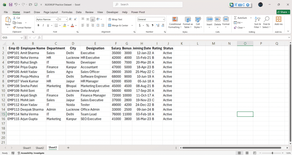Toggle Bold formatting
Viewport: 292px width, 155px height.
[38, 25]
